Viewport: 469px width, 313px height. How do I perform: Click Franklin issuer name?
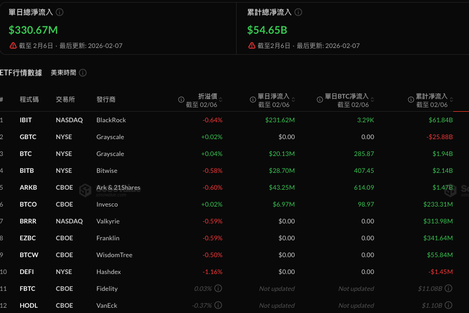click(108, 238)
